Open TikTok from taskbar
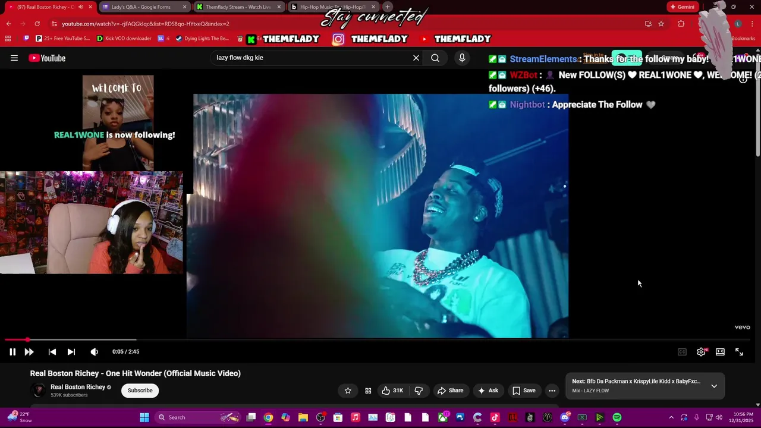 point(495,417)
